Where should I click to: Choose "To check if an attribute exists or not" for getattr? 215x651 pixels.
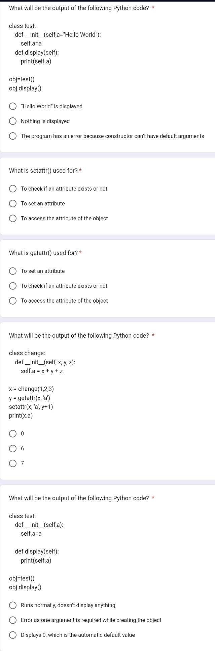coord(13,286)
